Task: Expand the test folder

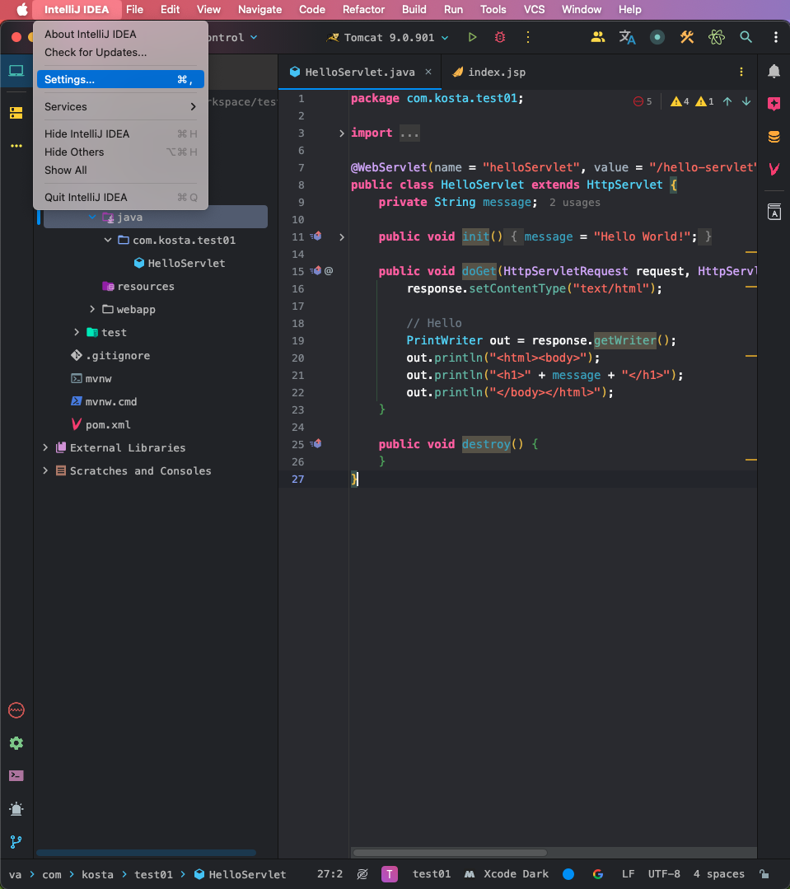Action: [77, 332]
